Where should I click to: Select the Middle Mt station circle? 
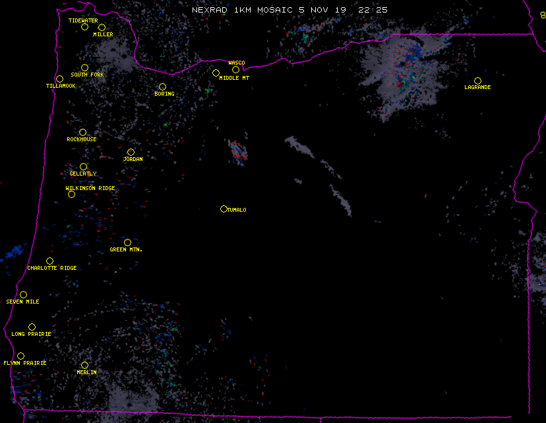[x=216, y=73]
